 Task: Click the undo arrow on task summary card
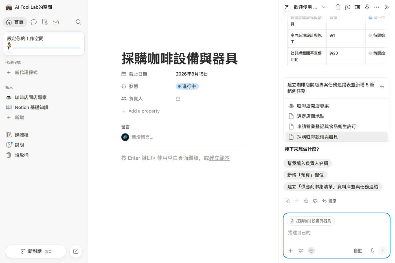(x=382, y=87)
